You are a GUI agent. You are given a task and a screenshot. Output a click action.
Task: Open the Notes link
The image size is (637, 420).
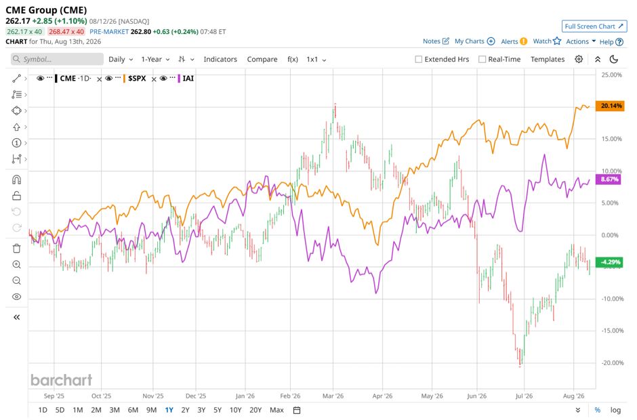[436, 41]
